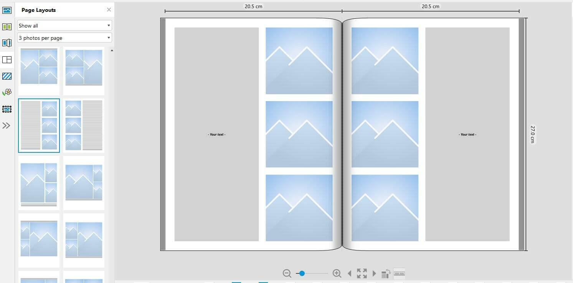
Task: Select the fold-out pages sidebar icon
Action: [7, 43]
